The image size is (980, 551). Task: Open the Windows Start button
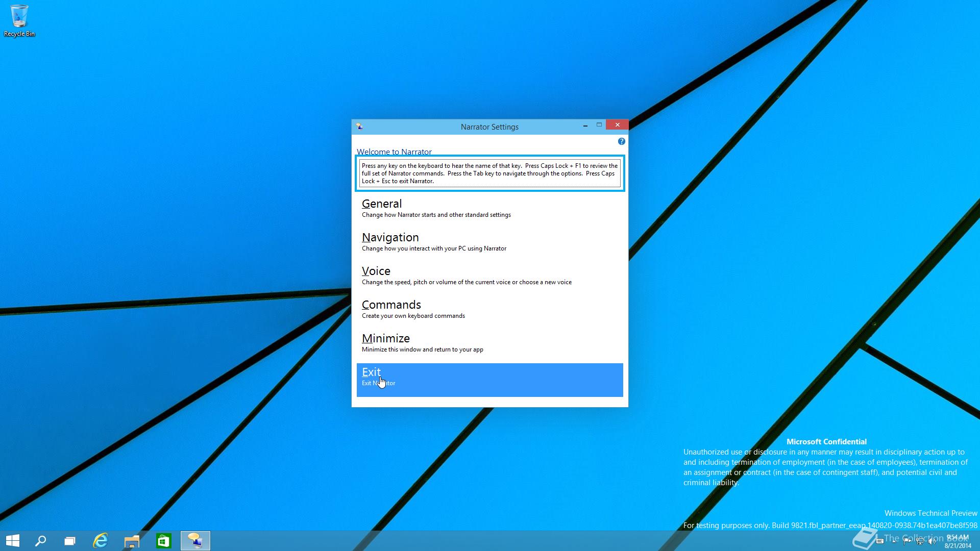13,541
